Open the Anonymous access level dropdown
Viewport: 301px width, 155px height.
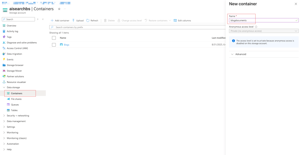point(264,31)
